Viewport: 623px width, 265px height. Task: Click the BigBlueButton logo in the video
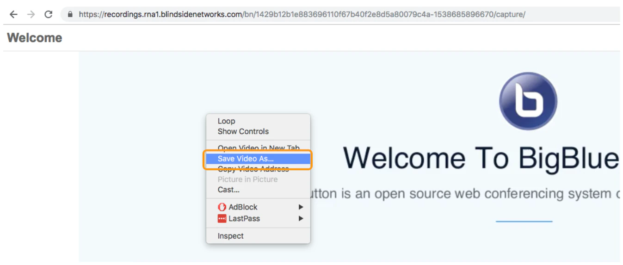(528, 101)
